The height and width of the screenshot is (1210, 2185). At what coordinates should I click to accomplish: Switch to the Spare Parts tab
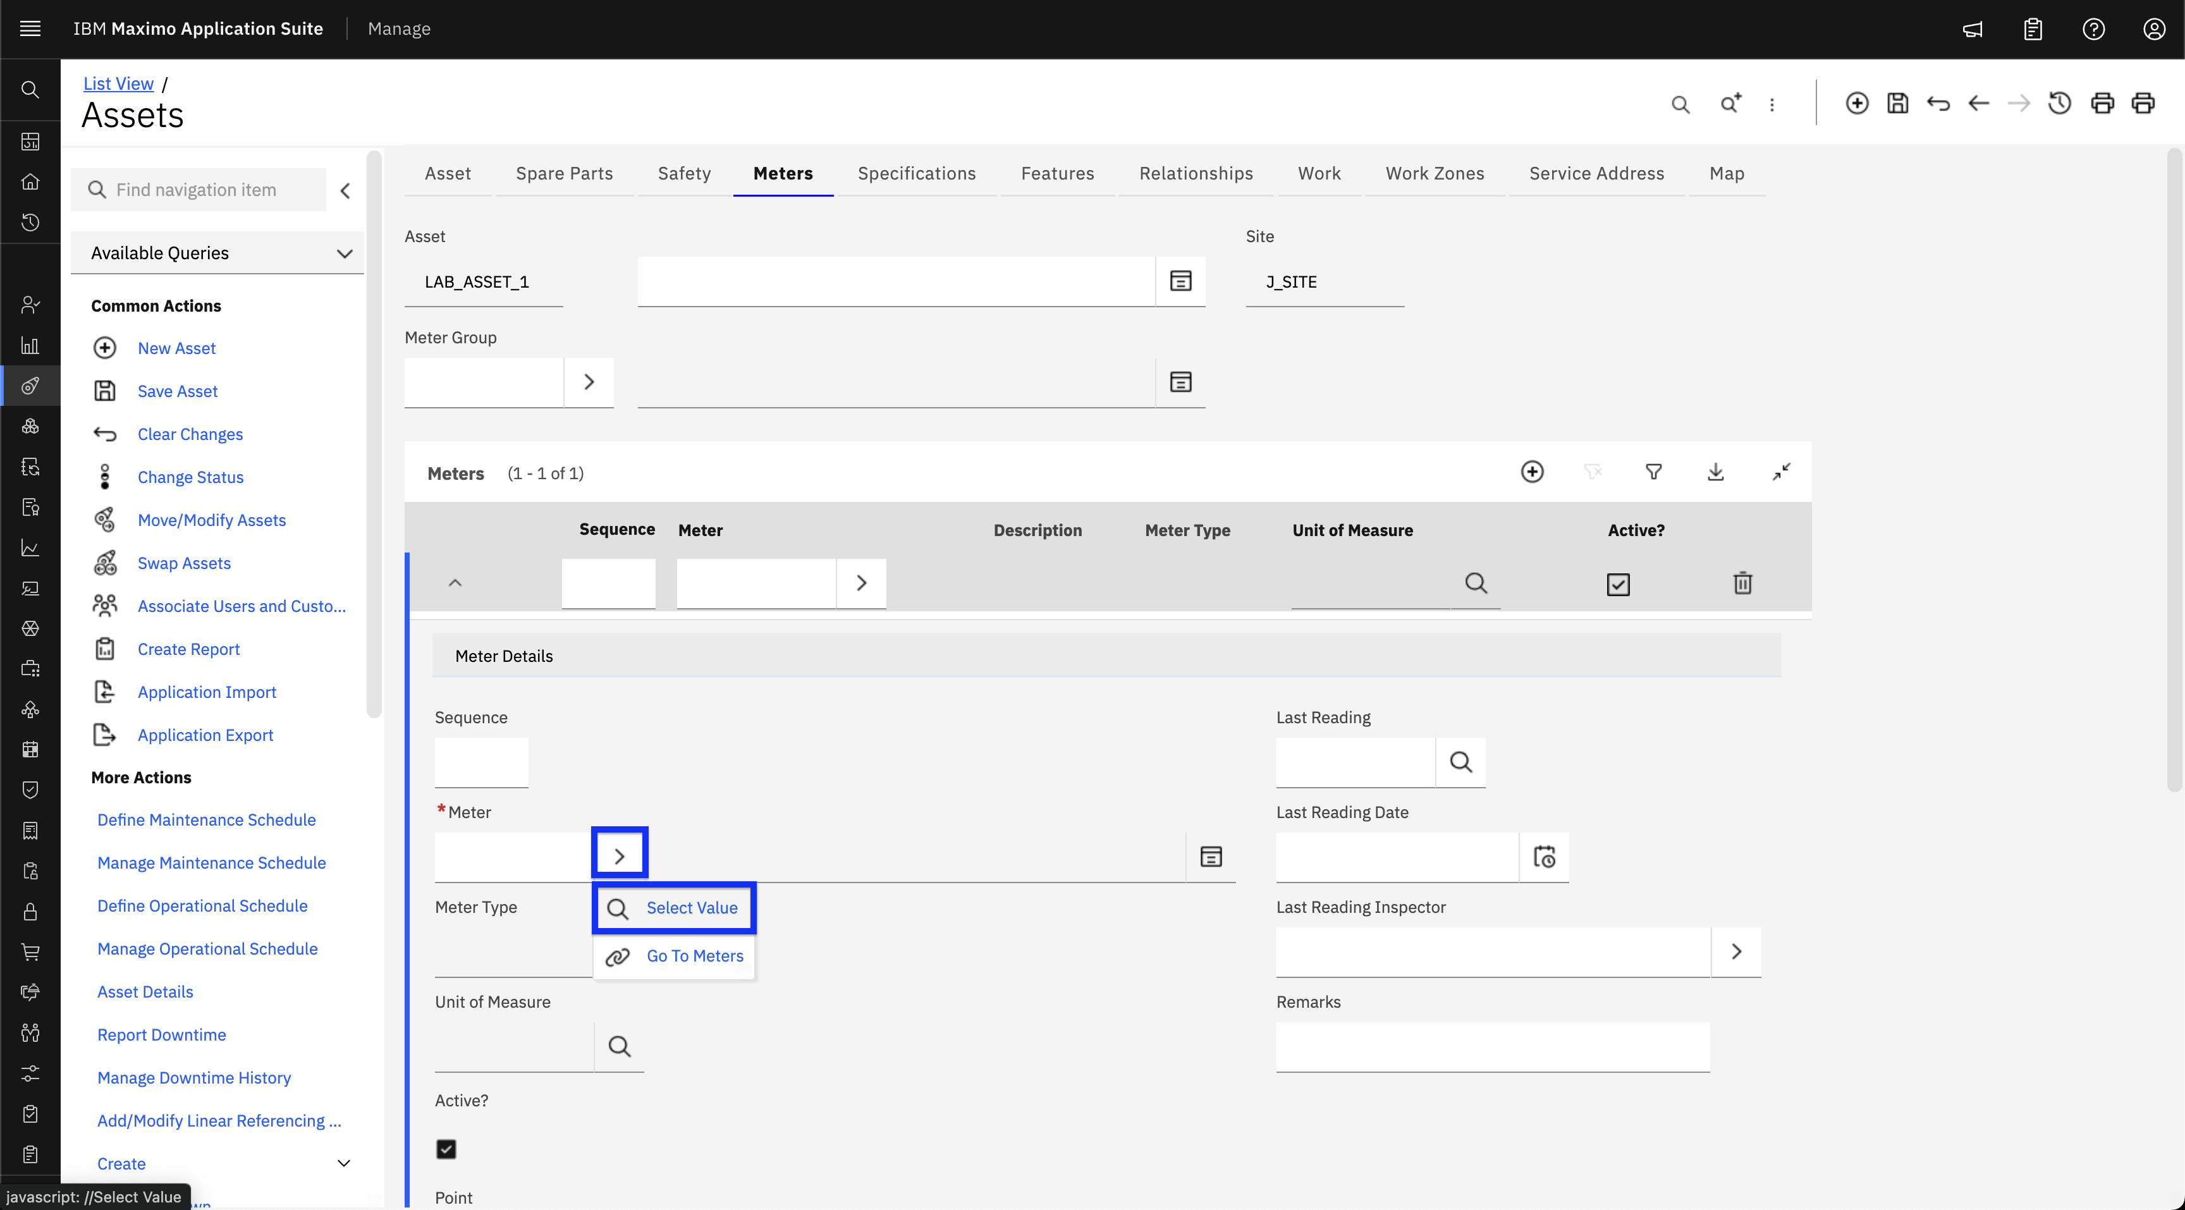pos(564,174)
